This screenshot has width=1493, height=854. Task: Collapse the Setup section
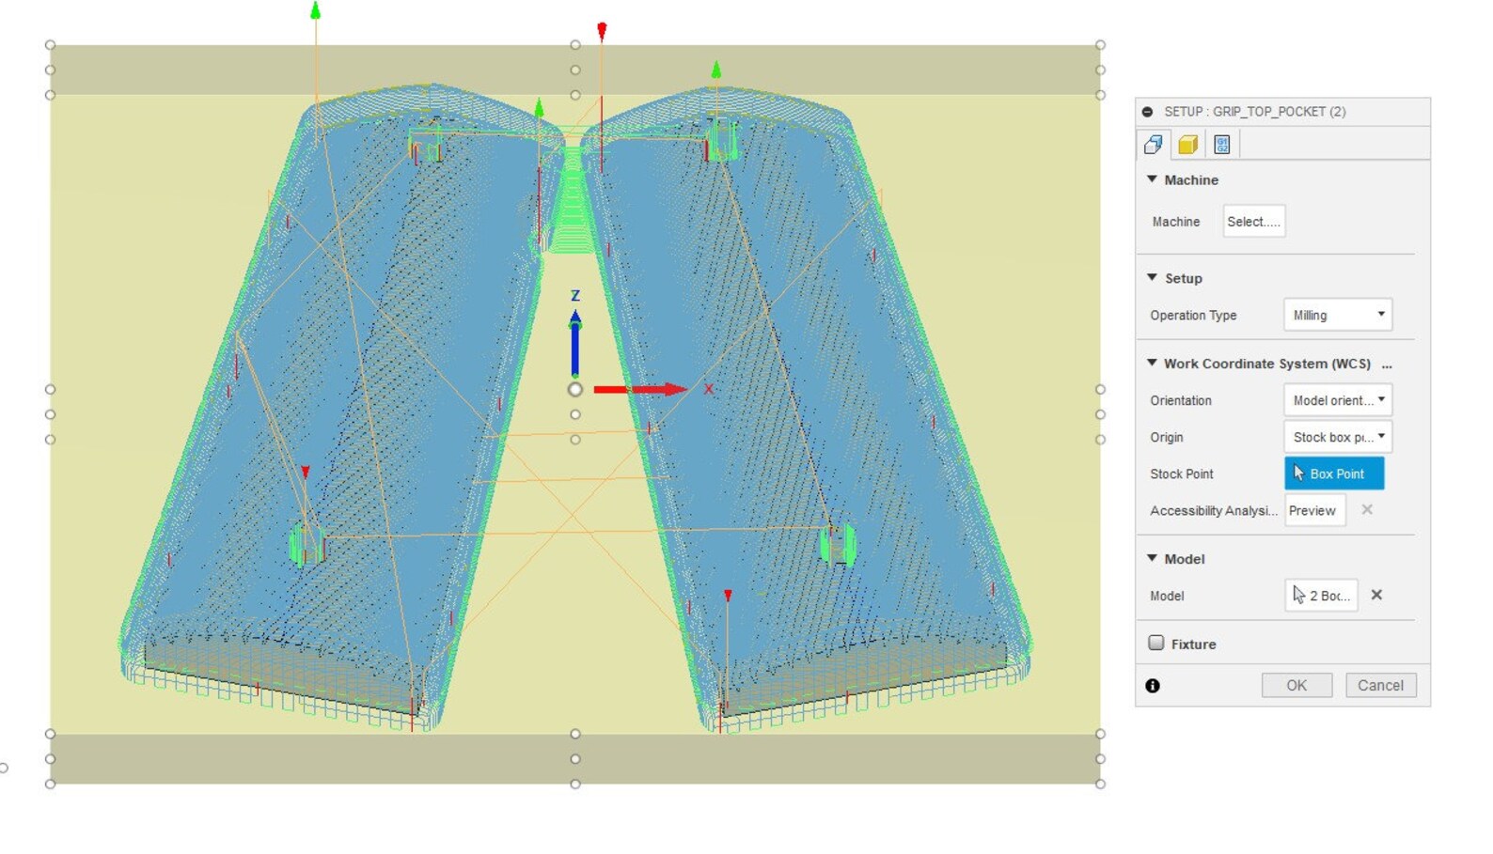pyautogui.click(x=1152, y=278)
